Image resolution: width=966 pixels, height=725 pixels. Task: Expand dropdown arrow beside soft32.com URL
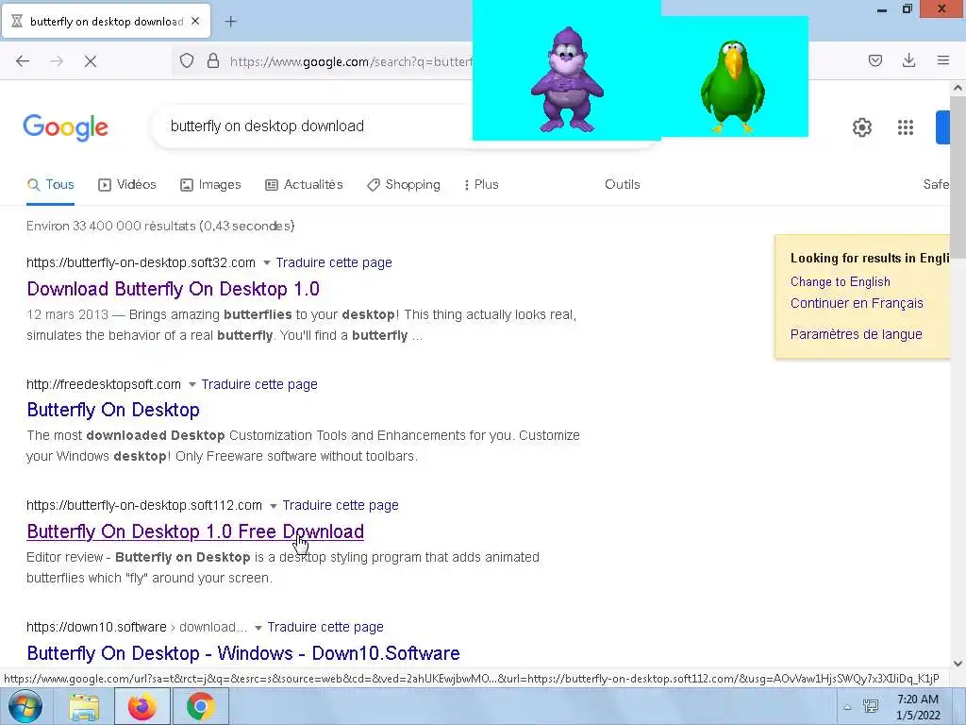(267, 262)
